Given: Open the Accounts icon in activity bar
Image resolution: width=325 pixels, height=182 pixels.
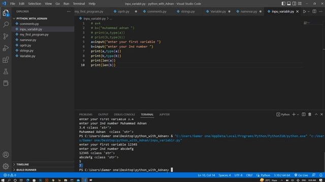Looking at the screenshot, I should click(x=6, y=155).
